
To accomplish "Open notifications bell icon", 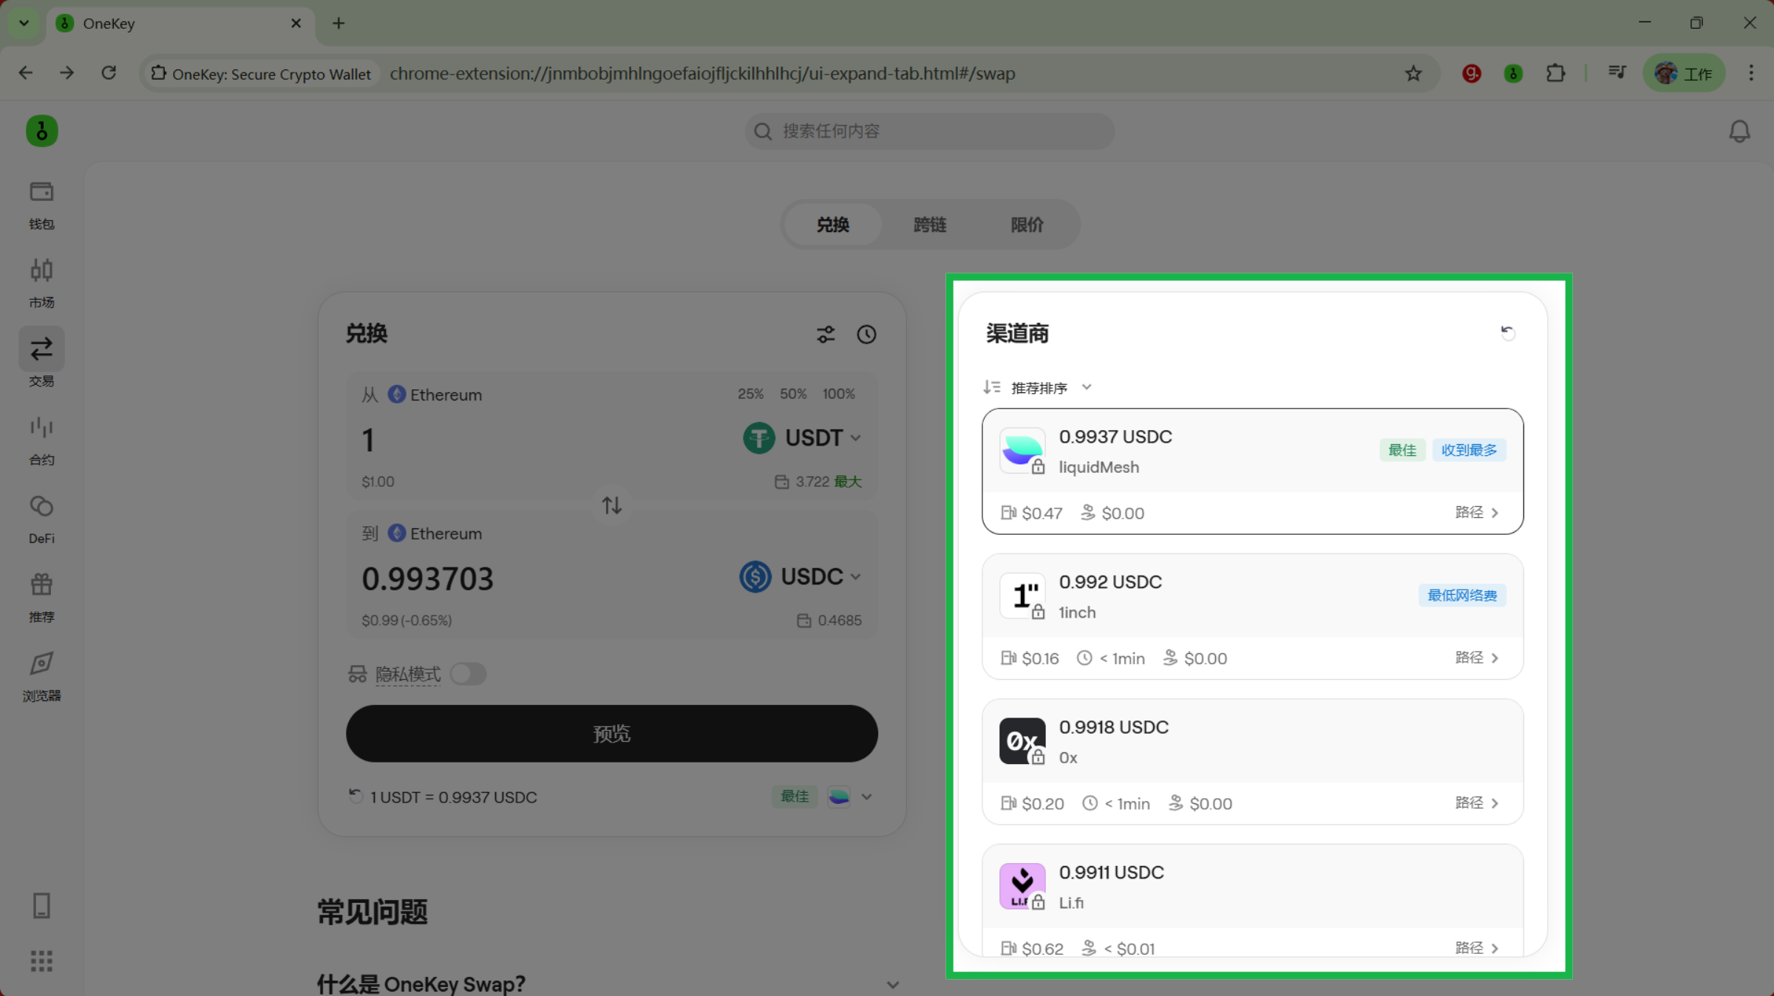I will click(x=1739, y=132).
